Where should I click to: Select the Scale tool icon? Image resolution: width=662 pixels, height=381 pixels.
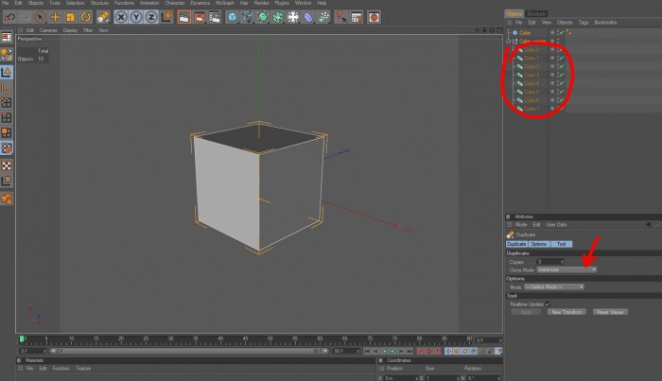71,17
